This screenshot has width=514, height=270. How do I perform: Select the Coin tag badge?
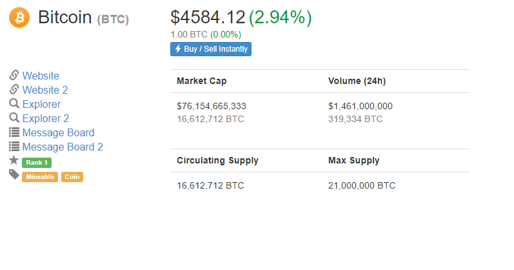click(x=72, y=177)
